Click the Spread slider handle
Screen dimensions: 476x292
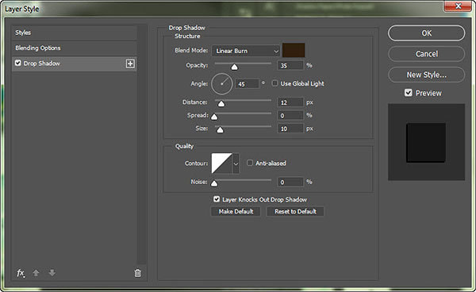[214, 117]
